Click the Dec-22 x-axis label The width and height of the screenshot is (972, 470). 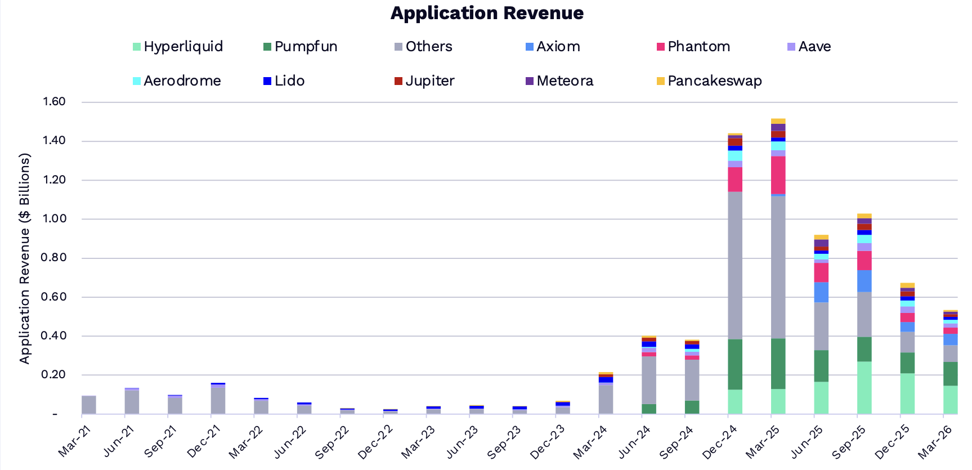[x=375, y=442]
